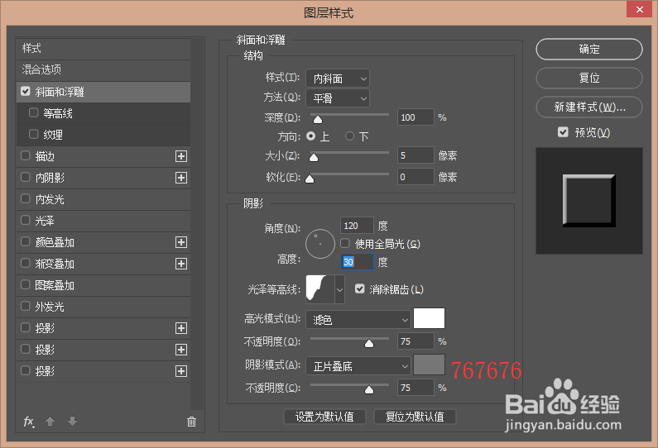Screen dimensions: 658x448
Task: Click the gloss contour thumbnail
Action: click(320, 289)
